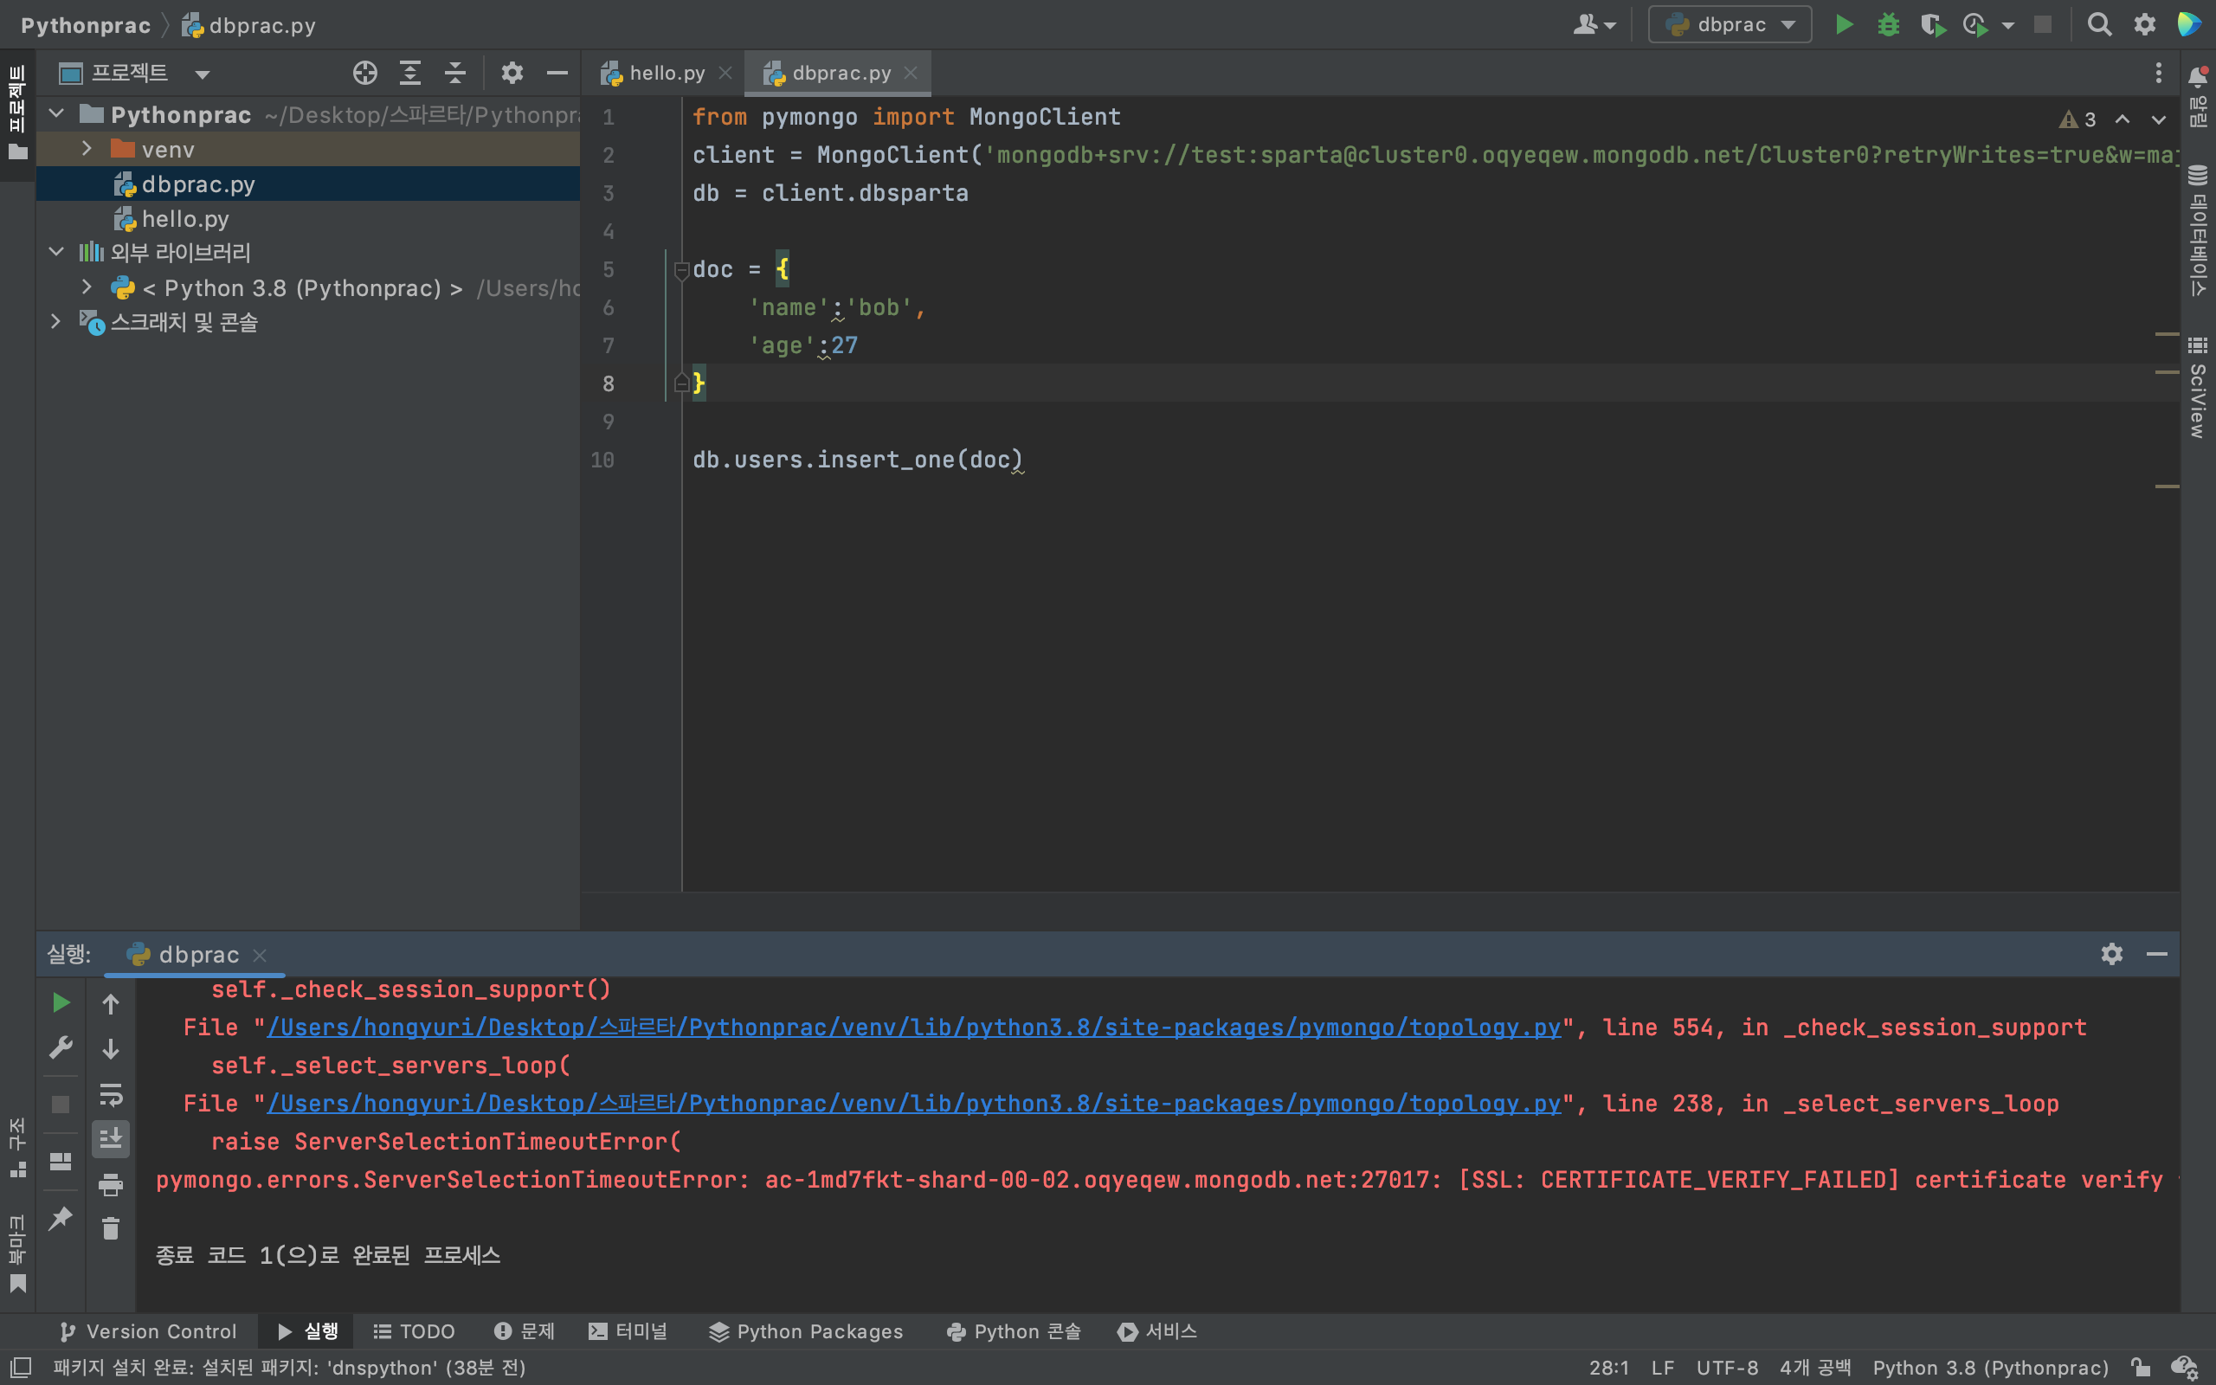Collapse the 외부 라이브러리 node
The image size is (2216, 1385).
[x=57, y=252]
